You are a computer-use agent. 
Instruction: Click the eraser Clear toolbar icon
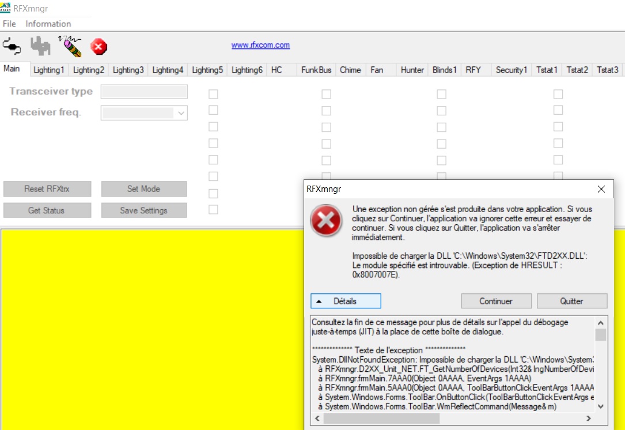[x=70, y=46]
